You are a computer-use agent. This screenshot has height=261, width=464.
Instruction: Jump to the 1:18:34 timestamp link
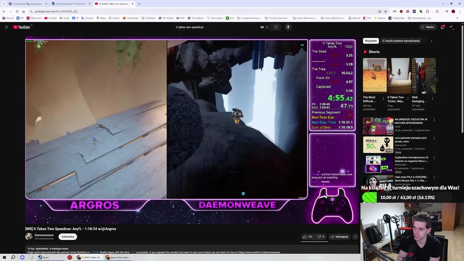coord(94,252)
